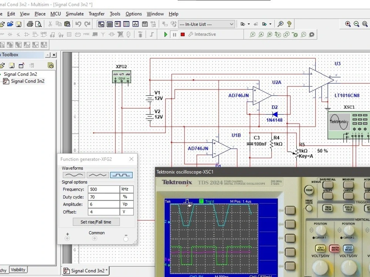The image size is (370, 277).
Task: Open the Miscellaneous components group via MISC icon
Action: [87, 34]
